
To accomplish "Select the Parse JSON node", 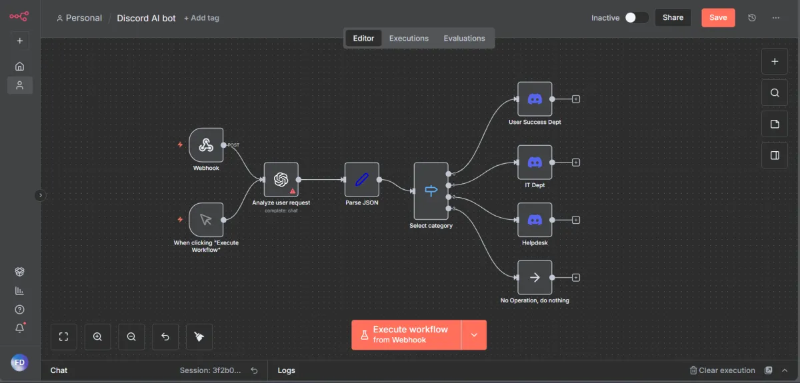I will (x=362, y=180).
